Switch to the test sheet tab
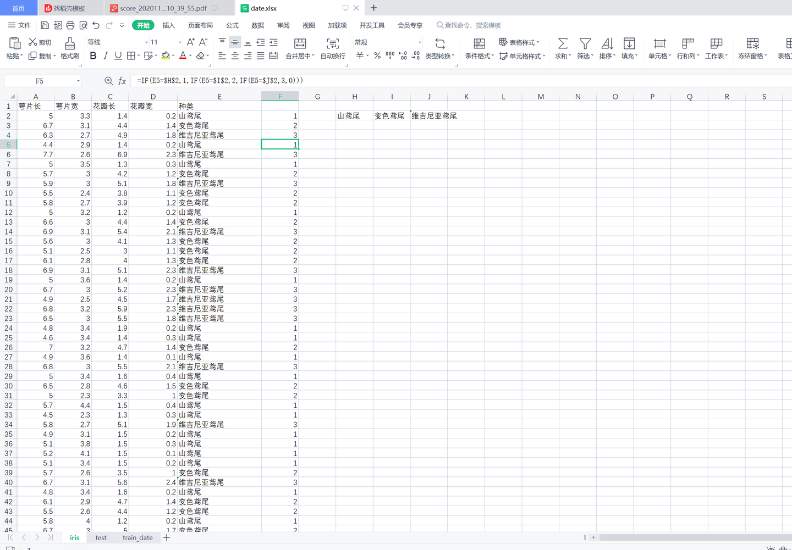Viewport: 792px width, 550px height. (101, 537)
